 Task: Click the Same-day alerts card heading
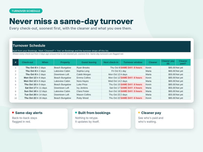pos(29,113)
